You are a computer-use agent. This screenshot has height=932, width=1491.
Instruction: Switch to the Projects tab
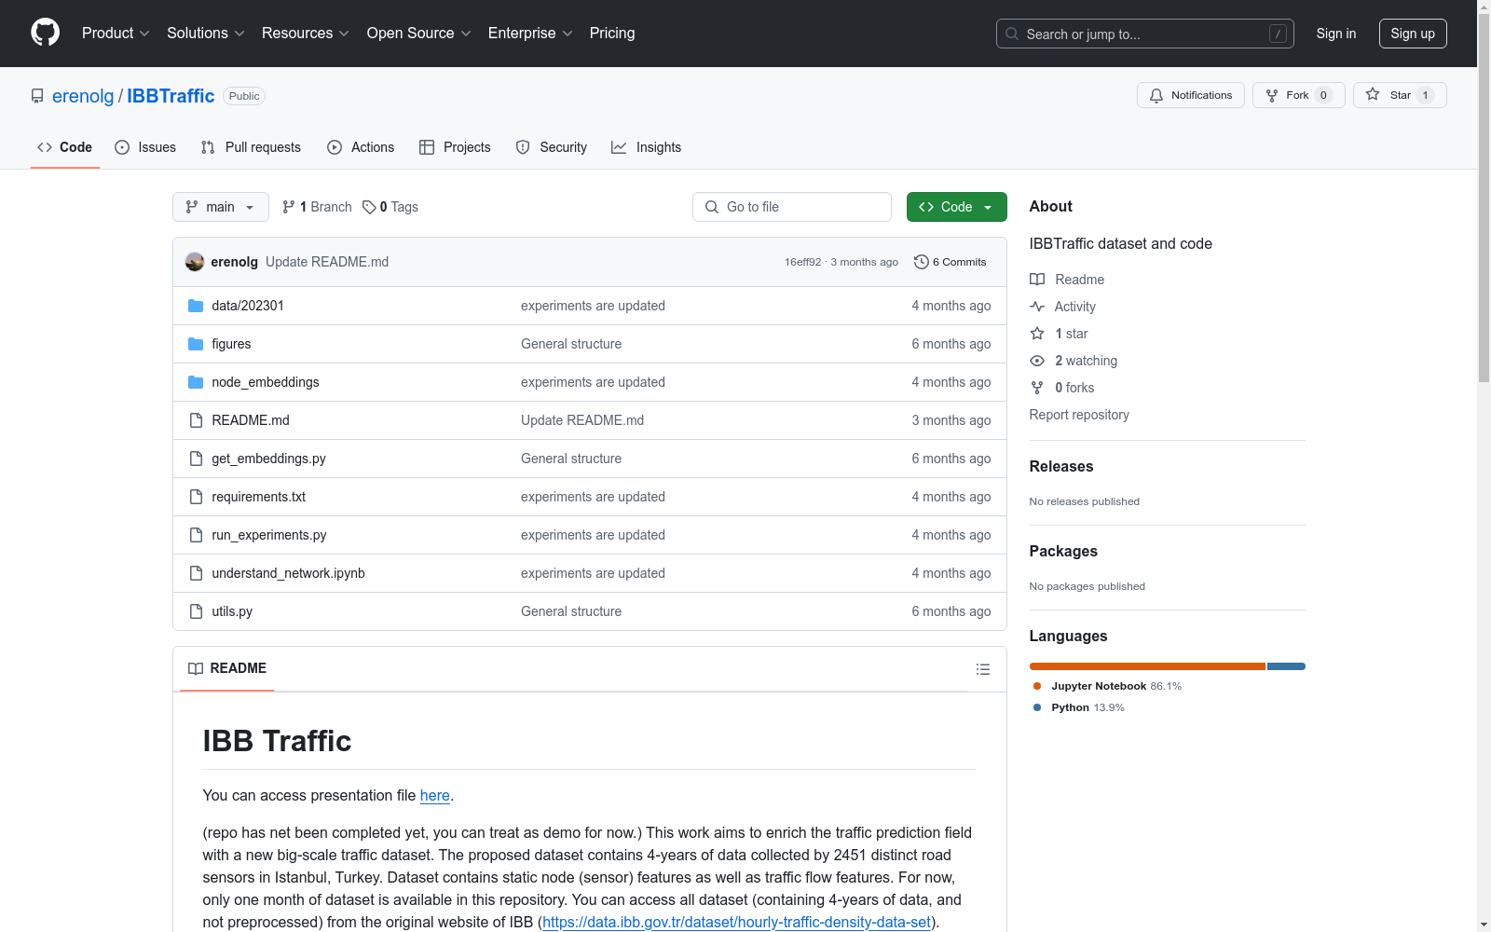pos(455,147)
